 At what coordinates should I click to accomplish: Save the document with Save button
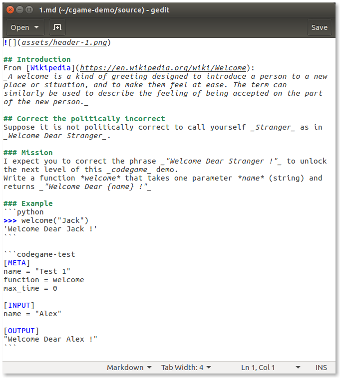(x=319, y=27)
